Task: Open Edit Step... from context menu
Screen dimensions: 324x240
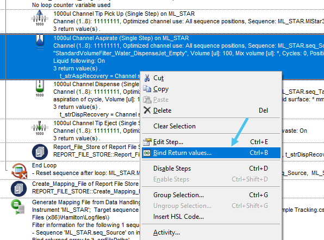Action: tap(211, 142)
